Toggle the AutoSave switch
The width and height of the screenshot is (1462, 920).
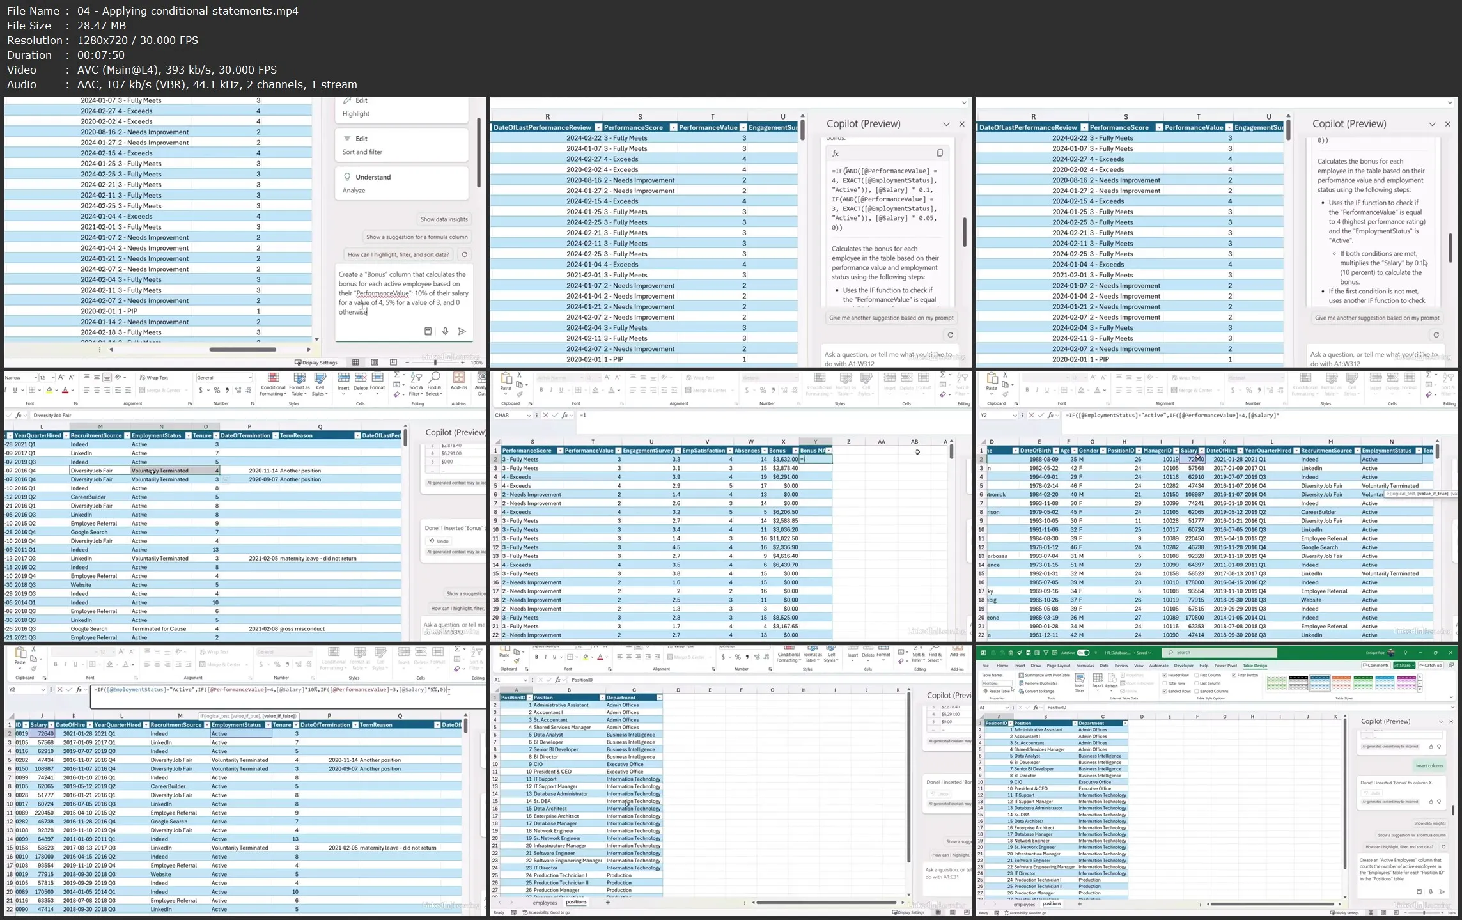pyautogui.click(x=1083, y=653)
